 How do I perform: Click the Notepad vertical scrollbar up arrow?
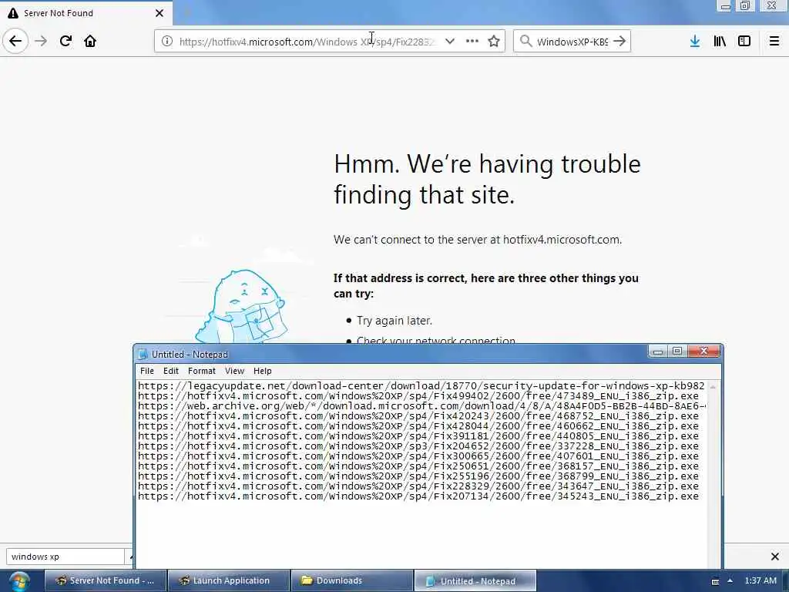coord(713,387)
